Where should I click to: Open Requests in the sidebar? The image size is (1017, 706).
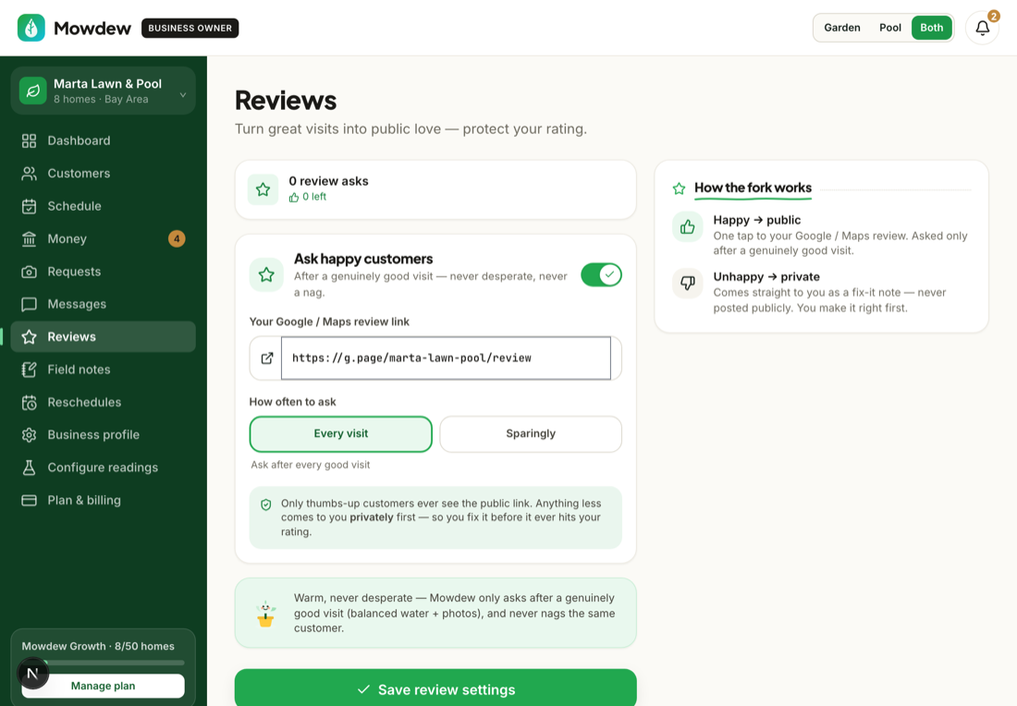click(104, 272)
